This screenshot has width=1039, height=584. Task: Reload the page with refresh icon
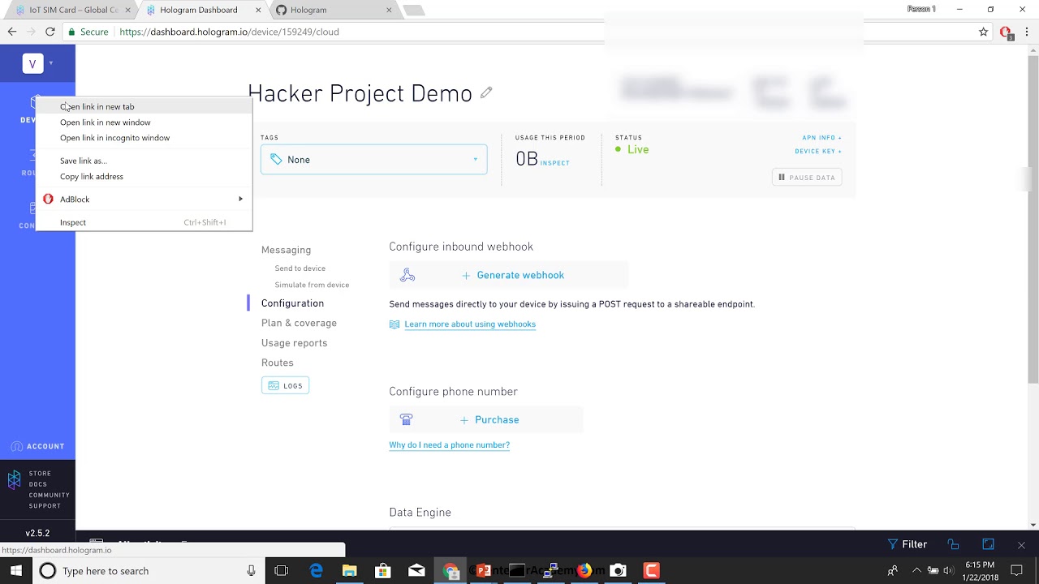[50, 32]
